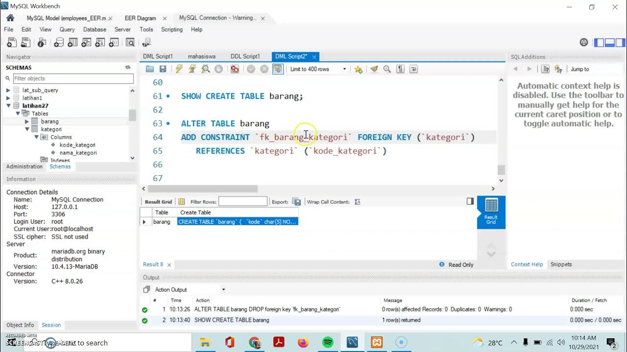Toggle stop-on-error execution icon
The image size is (627, 352).
point(235,69)
